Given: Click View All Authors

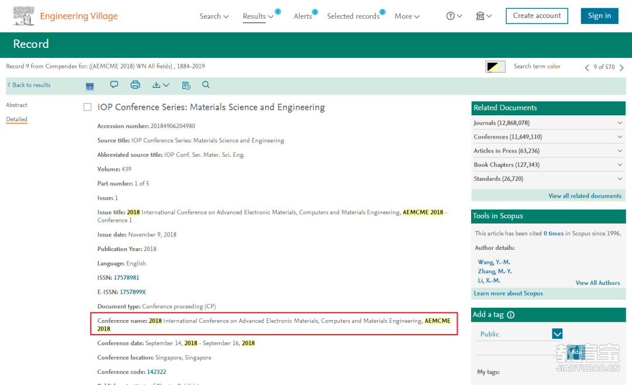Looking at the screenshot, I should coord(597,283).
